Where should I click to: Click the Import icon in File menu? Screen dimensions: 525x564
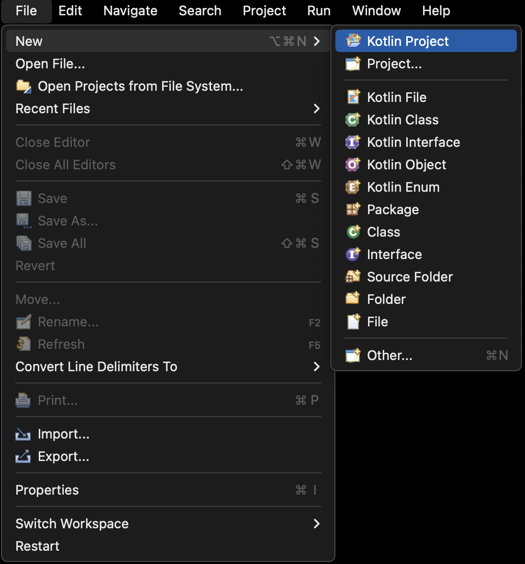click(x=23, y=434)
